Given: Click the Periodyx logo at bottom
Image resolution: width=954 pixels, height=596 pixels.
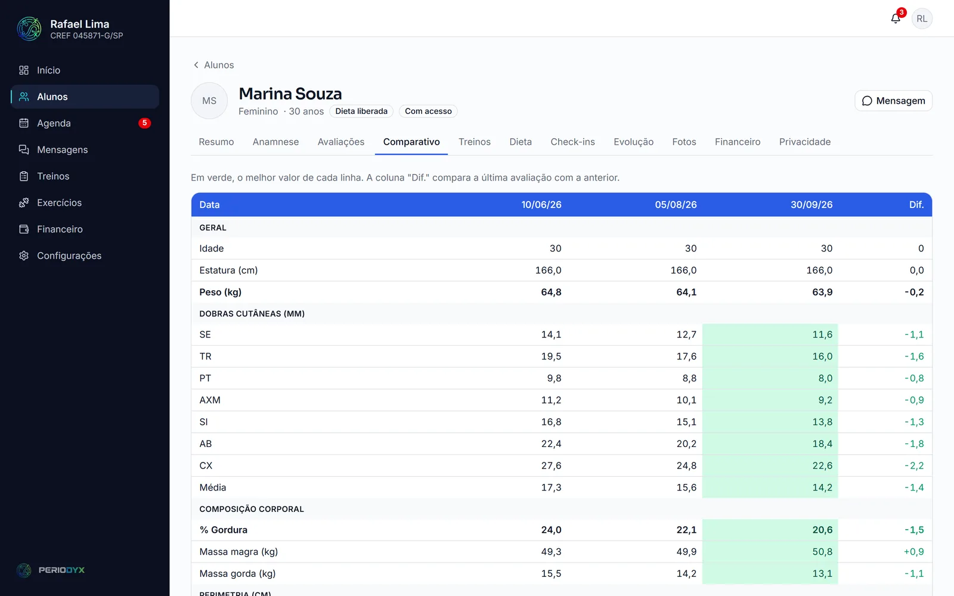Looking at the screenshot, I should coord(51,570).
